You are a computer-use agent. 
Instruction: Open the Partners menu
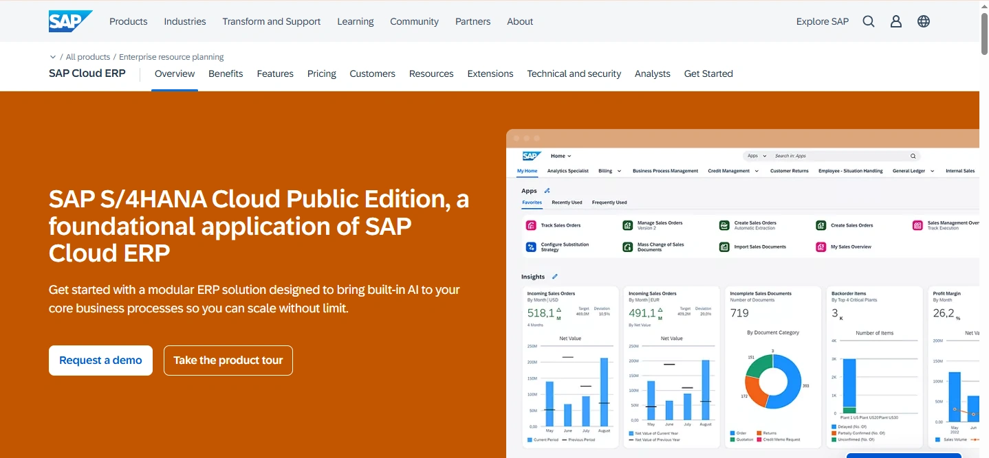(473, 21)
